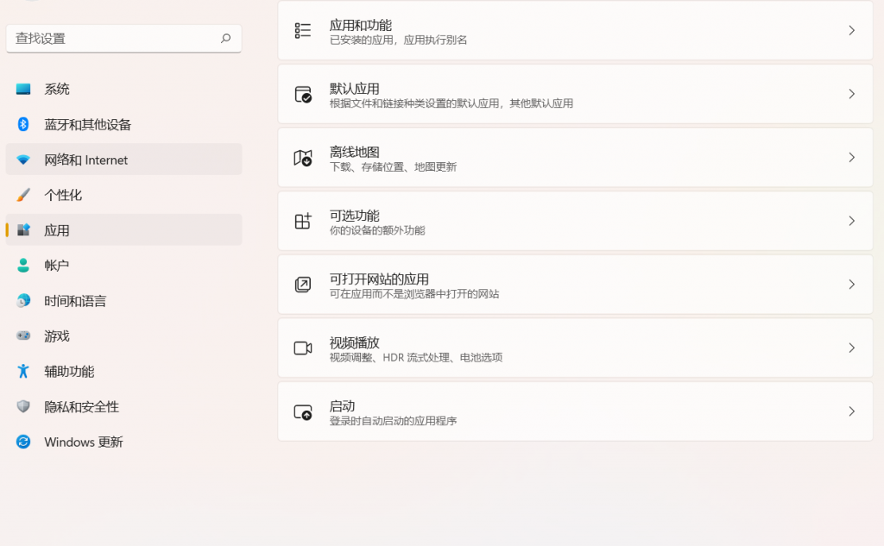Image resolution: width=884 pixels, height=546 pixels.
Task: Focus the 查找设置 search field
Action: (112, 38)
